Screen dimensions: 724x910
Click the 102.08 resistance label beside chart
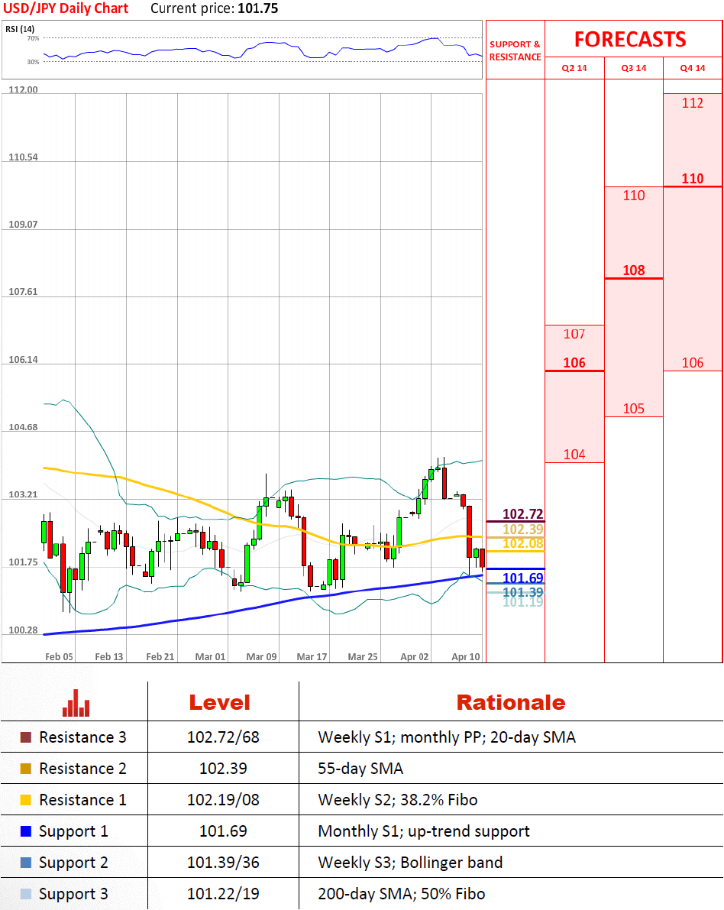pyautogui.click(x=522, y=543)
